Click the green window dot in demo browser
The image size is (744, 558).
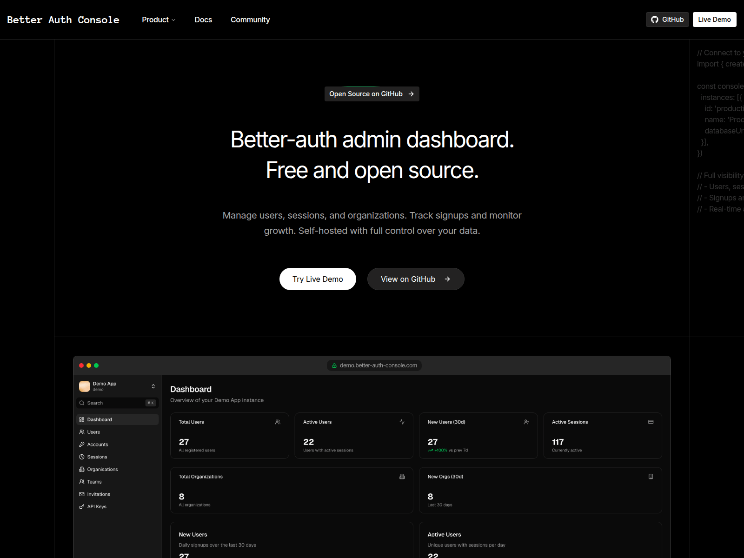(96, 365)
